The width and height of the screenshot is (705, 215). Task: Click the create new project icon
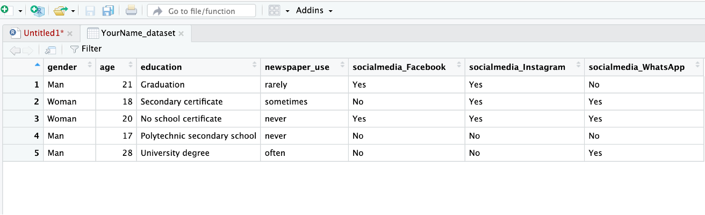click(x=38, y=10)
